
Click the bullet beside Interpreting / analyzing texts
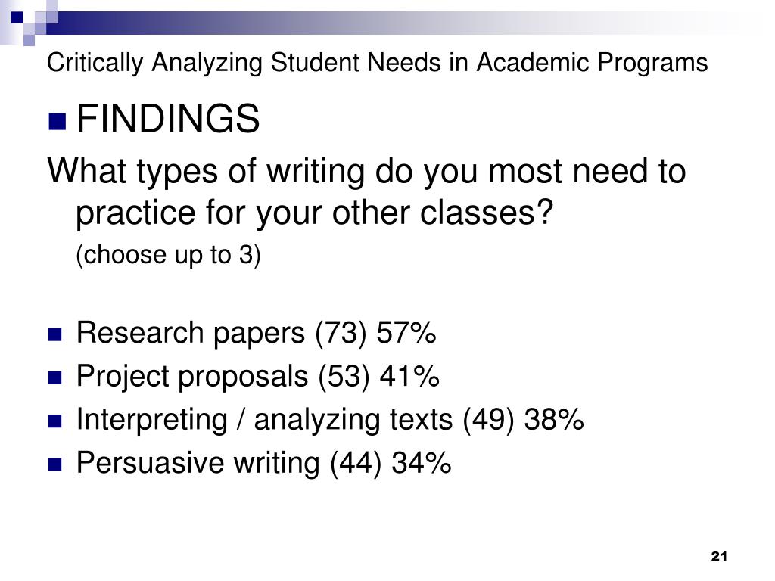[x=54, y=421]
